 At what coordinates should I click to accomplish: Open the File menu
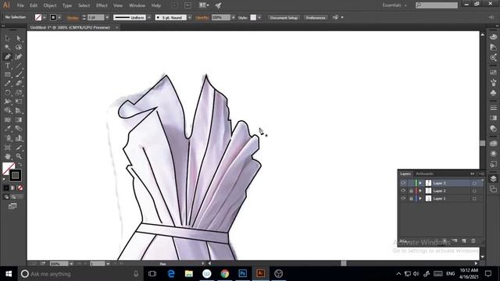[x=20, y=5]
